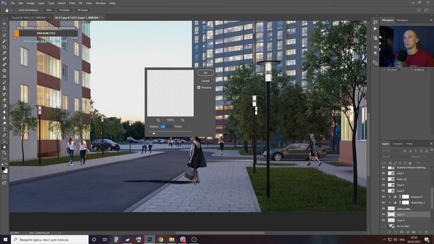The height and width of the screenshot is (244, 434).
Task: Toggle visibility of Layer 0
Action: 383,220
